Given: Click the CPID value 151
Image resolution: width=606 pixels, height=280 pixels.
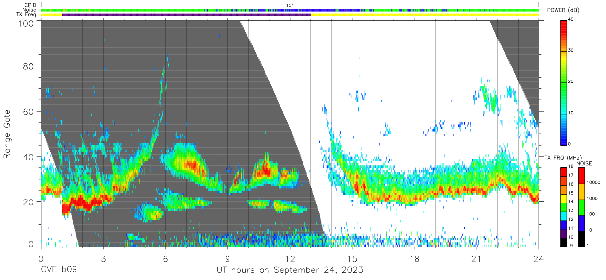Looking at the screenshot, I should pos(290,5).
